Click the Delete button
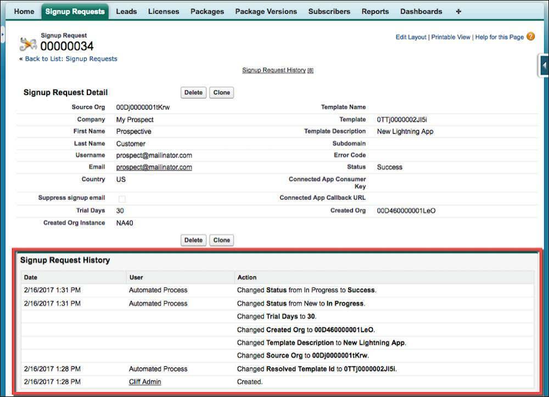549x397 pixels. 193,92
